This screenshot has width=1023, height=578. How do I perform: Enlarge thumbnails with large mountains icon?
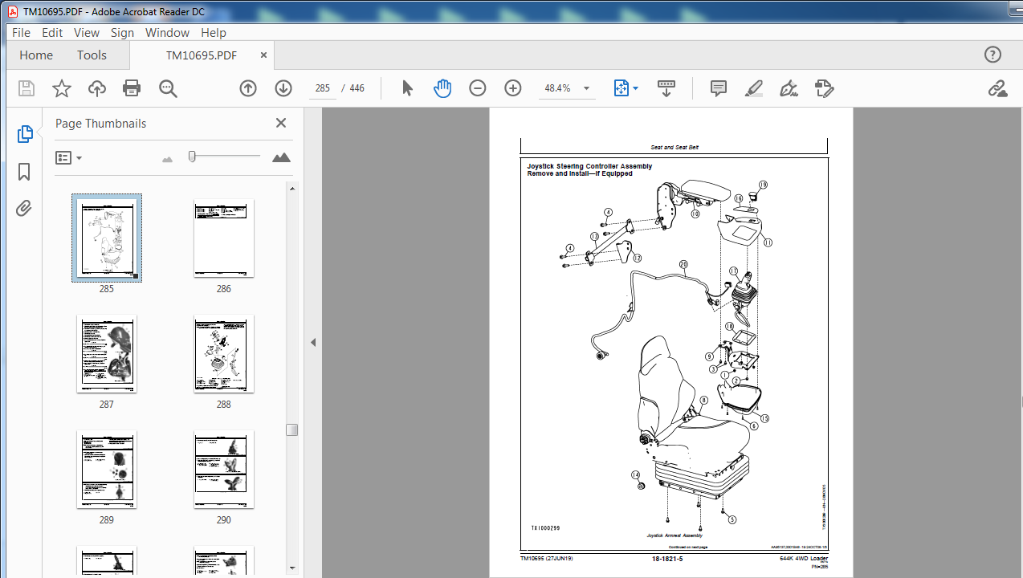point(281,157)
